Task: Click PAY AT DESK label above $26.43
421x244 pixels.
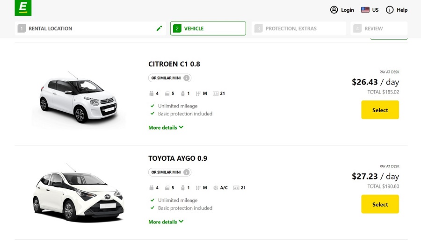Action: click(x=389, y=72)
